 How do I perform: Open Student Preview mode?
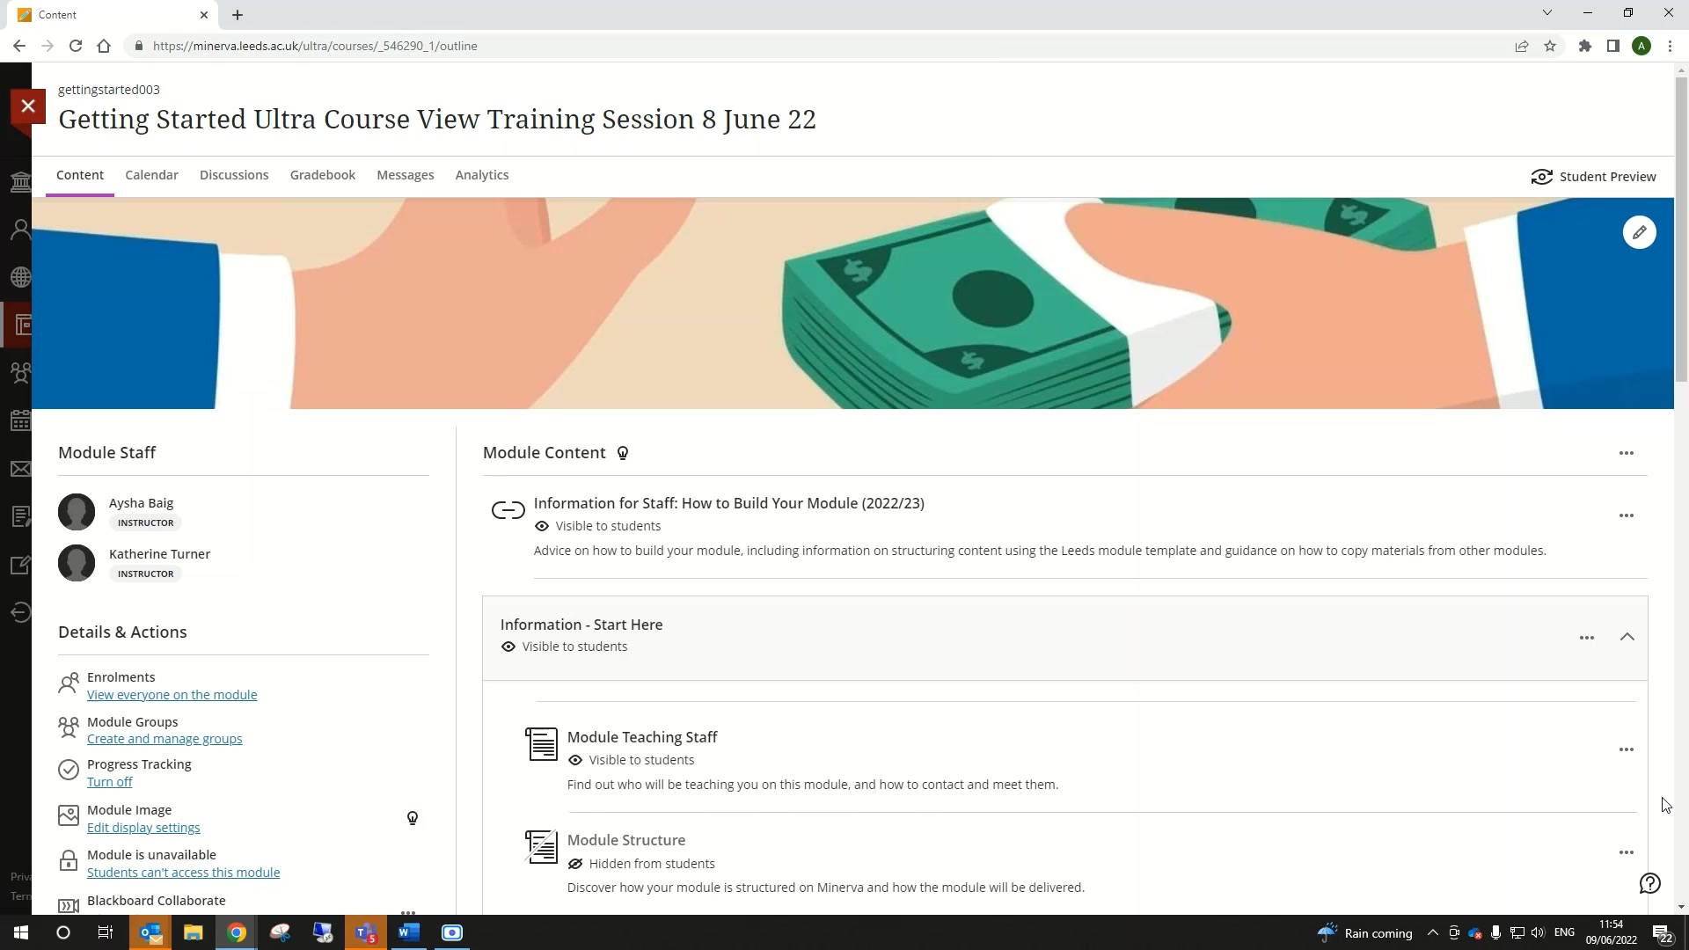[1593, 176]
